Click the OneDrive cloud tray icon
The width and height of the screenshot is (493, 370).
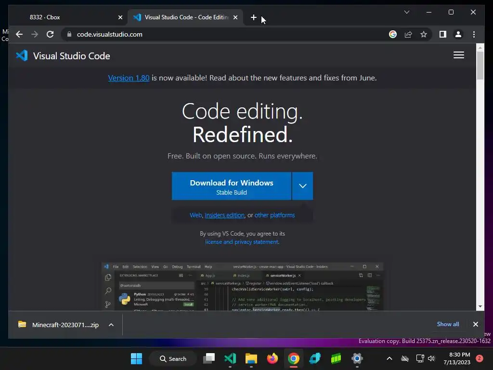coord(405,358)
